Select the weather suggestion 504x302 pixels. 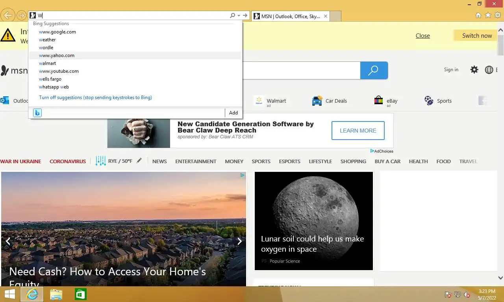click(135, 40)
